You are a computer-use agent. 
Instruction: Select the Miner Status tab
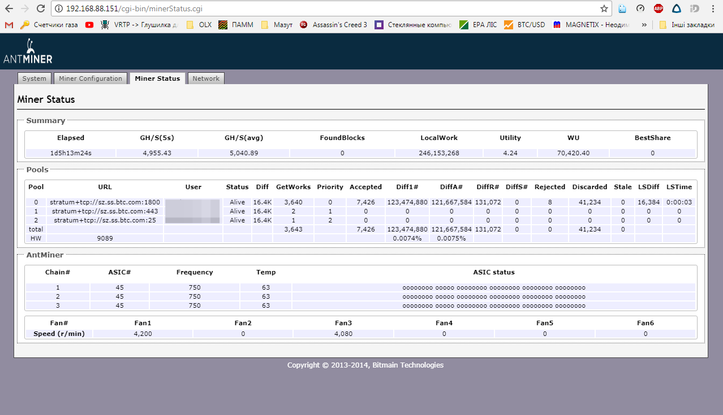[x=157, y=78]
